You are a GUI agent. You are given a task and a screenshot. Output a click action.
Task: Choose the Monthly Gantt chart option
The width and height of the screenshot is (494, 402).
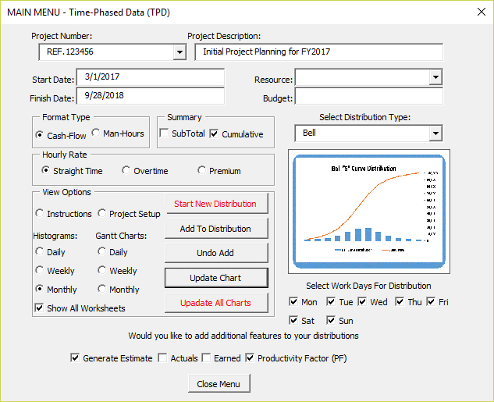click(x=102, y=290)
